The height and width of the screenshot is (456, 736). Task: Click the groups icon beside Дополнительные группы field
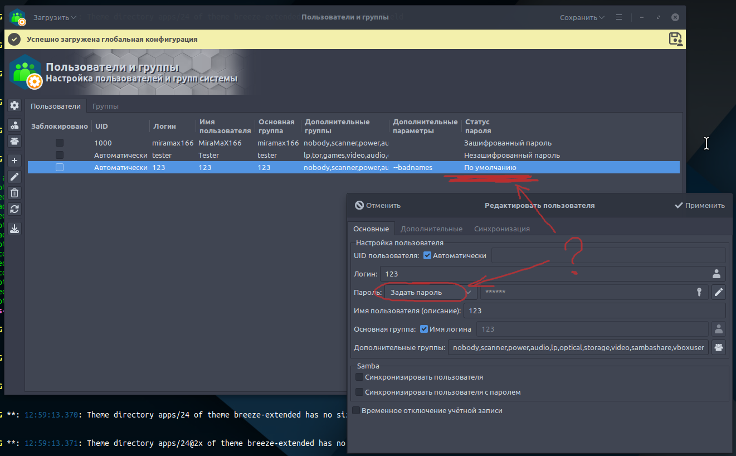(x=719, y=348)
